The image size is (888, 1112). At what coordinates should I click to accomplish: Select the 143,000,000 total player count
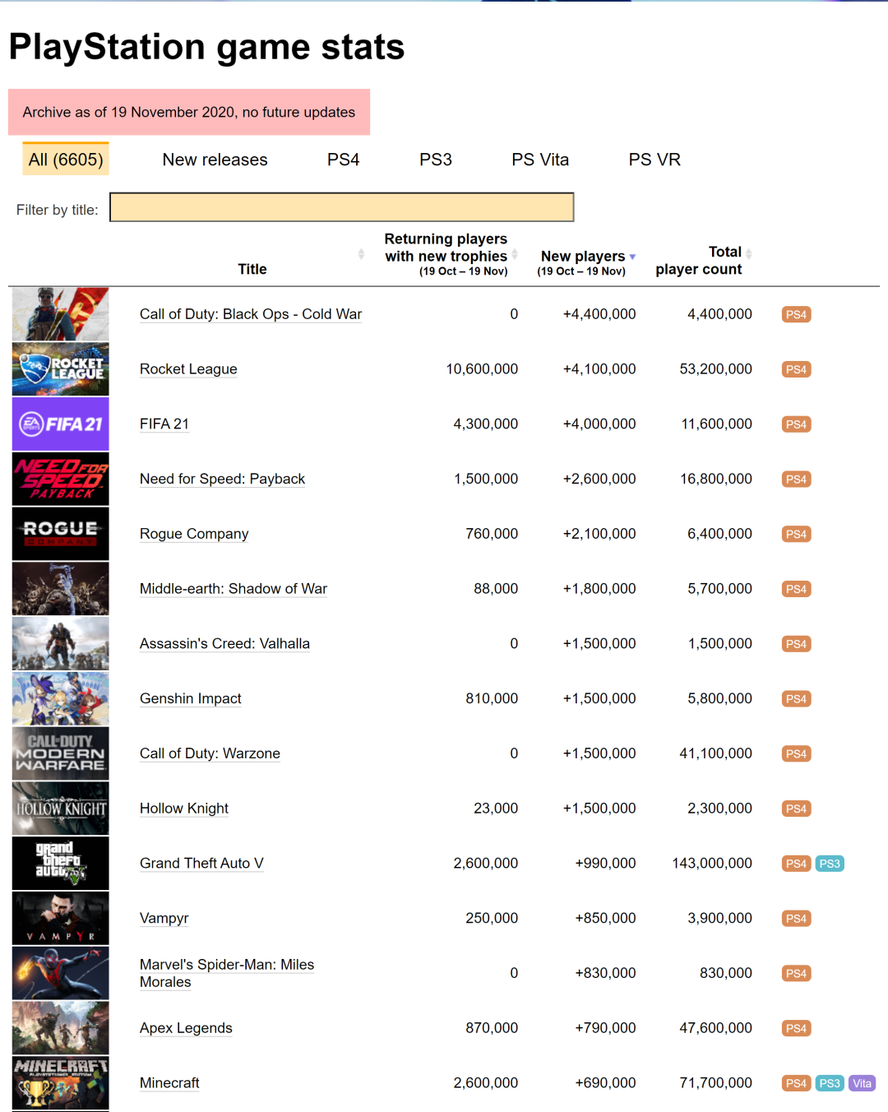click(712, 864)
